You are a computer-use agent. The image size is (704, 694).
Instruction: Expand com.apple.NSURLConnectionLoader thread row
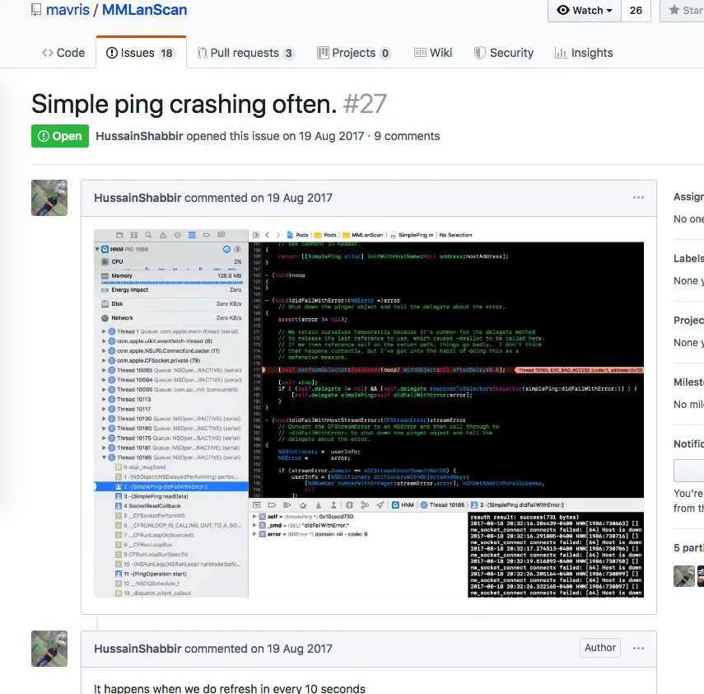point(104,350)
